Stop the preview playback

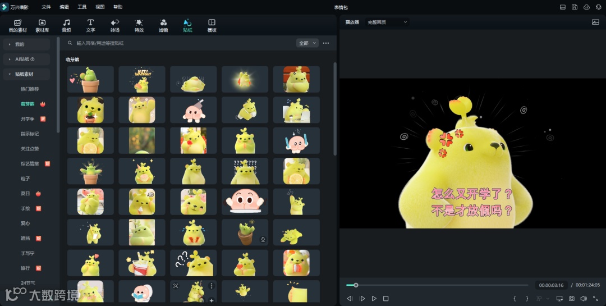(385, 298)
